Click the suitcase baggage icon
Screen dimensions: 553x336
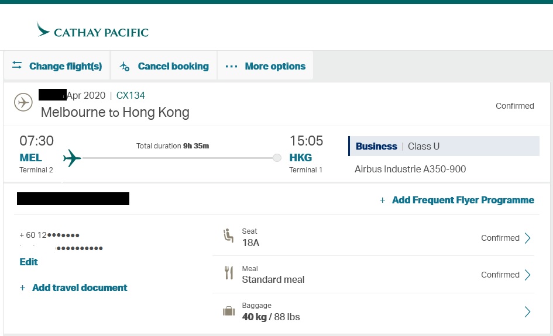coord(228,311)
